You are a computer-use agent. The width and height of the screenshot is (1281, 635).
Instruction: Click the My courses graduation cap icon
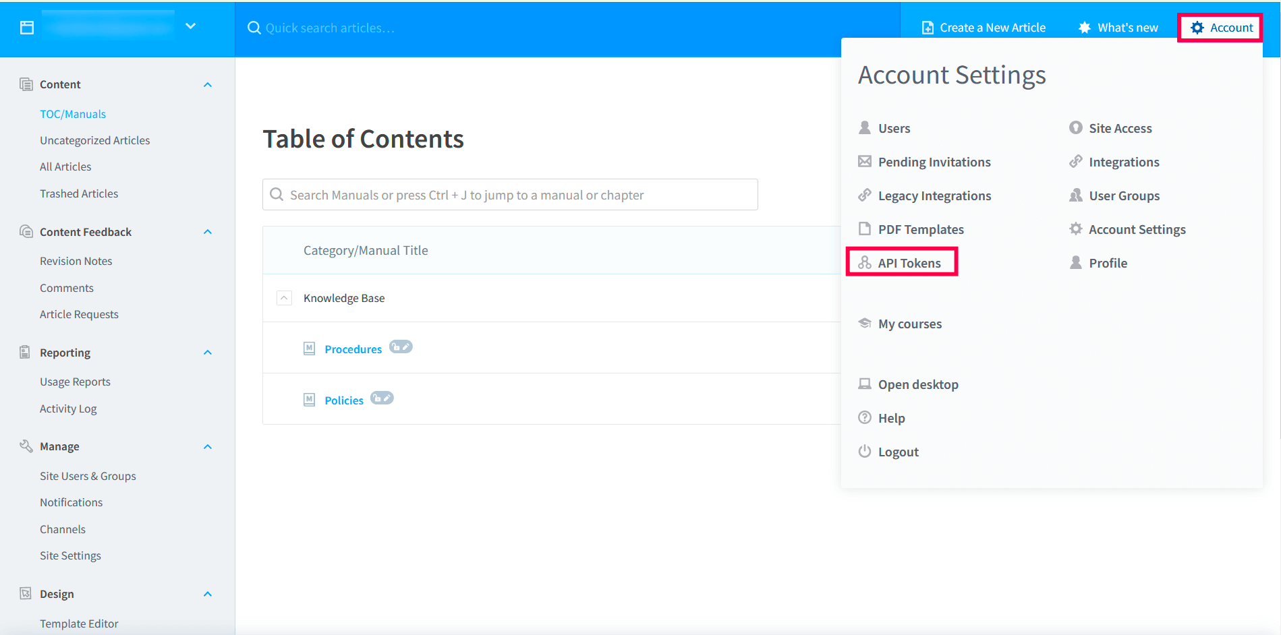(x=864, y=324)
